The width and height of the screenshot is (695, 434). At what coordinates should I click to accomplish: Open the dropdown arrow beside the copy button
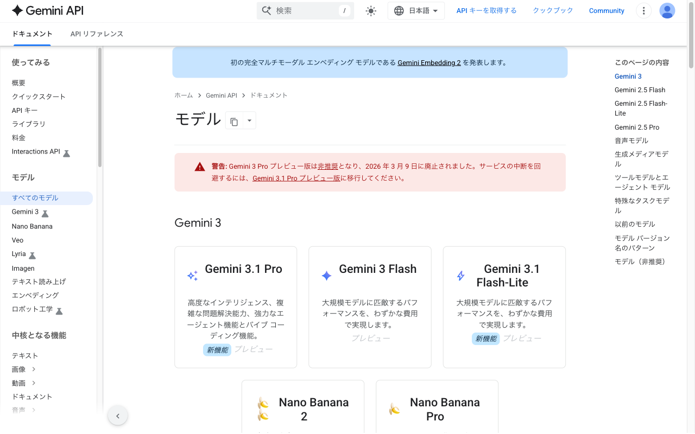pyautogui.click(x=249, y=120)
